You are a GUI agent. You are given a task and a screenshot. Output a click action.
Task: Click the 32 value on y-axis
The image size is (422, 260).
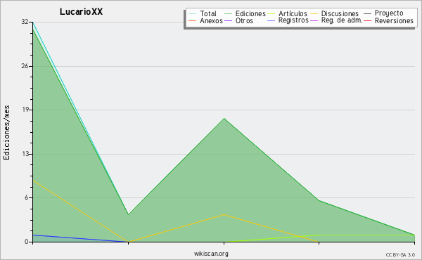pyautogui.click(x=25, y=22)
